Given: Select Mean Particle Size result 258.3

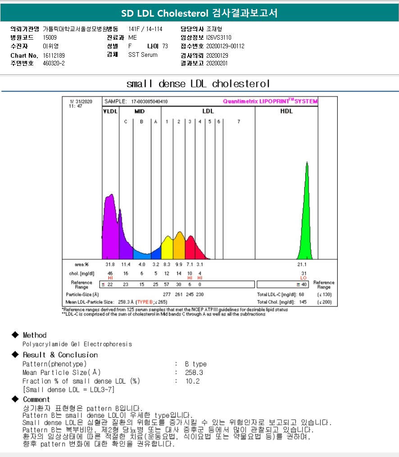Looking at the screenshot, I should 194,373.
